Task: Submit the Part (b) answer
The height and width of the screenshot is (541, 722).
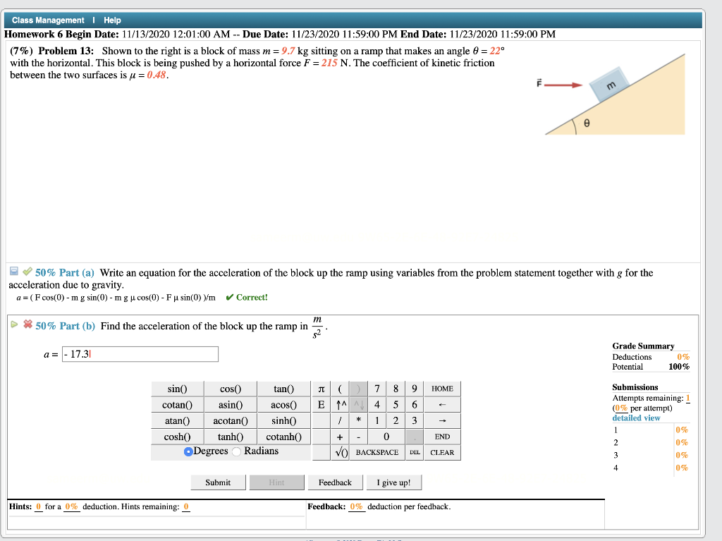Action: (217, 482)
